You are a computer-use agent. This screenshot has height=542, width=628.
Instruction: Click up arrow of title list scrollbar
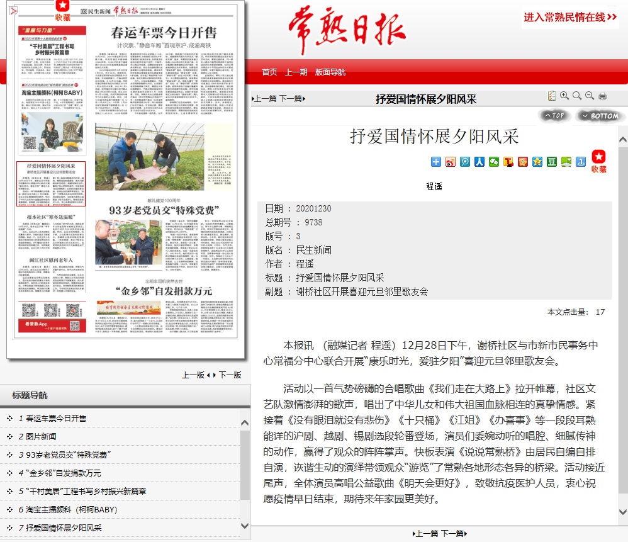pyautogui.click(x=245, y=422)
